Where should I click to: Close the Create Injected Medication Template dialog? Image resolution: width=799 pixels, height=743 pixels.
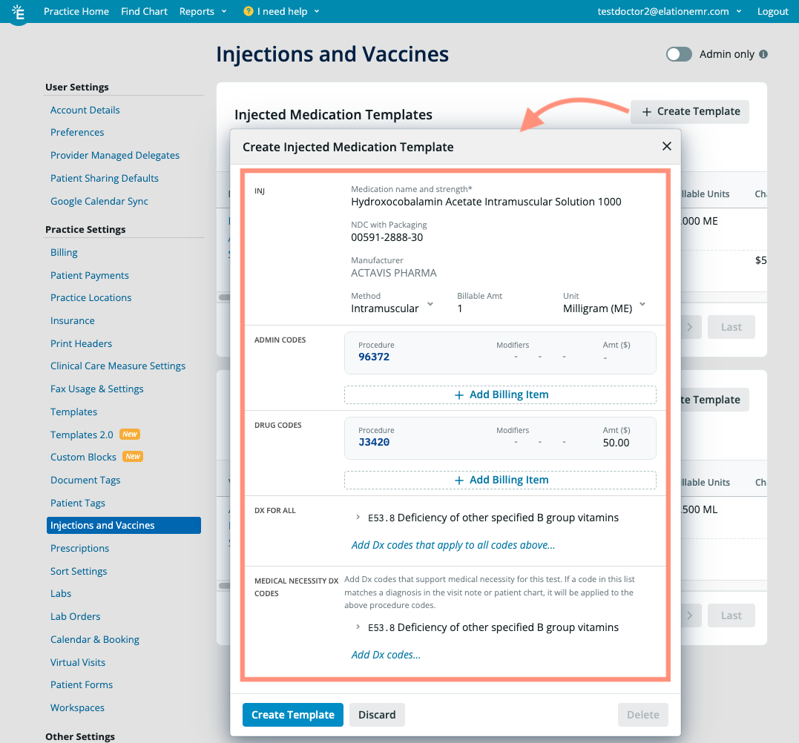[666, 147]
